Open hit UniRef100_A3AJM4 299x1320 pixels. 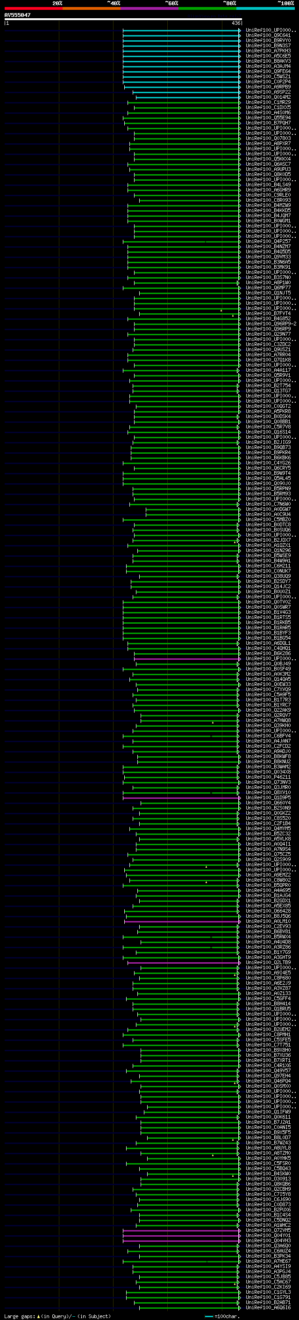tap(268, 66)
